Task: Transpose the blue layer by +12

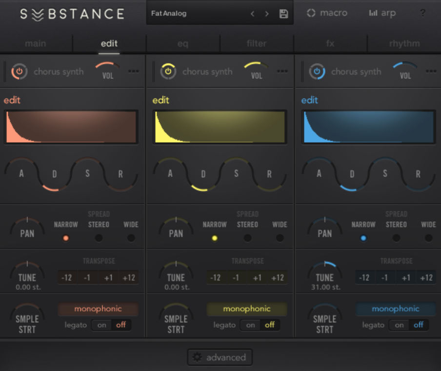Action: [426, 278]
